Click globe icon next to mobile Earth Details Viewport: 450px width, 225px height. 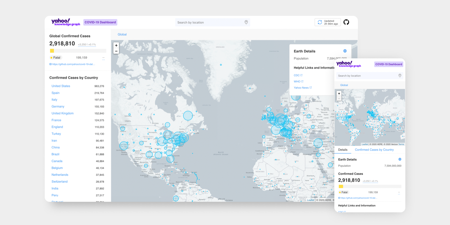[400, 159]
